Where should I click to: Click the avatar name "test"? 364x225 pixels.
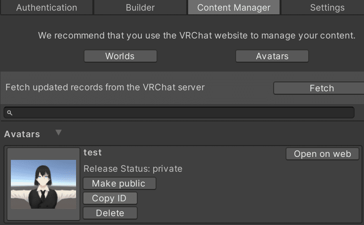coord(93,152)
